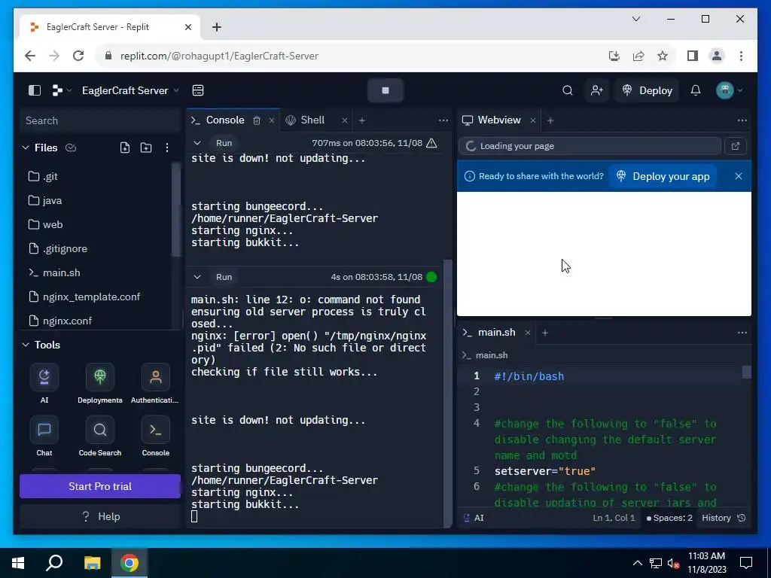The width and height of the screenshot is (771, 578).
Task: Open the webview in a new browser tab
Action: coord(736,146)
